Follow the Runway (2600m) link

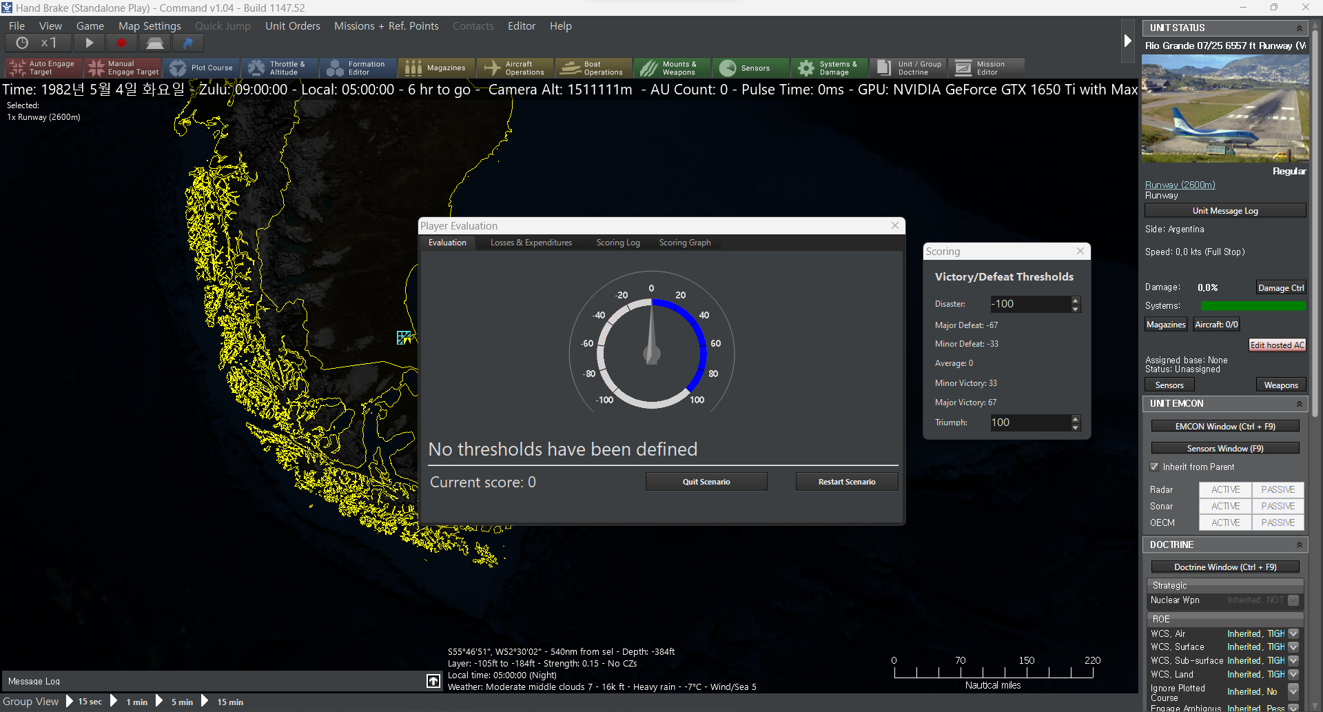click(x=1180, y=185)
